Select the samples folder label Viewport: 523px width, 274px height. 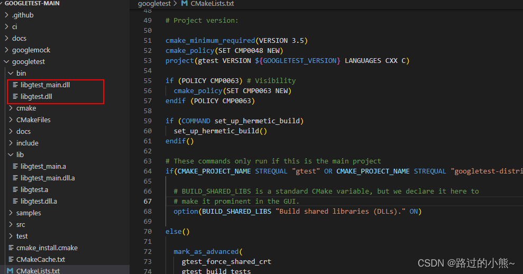(29, 213)
